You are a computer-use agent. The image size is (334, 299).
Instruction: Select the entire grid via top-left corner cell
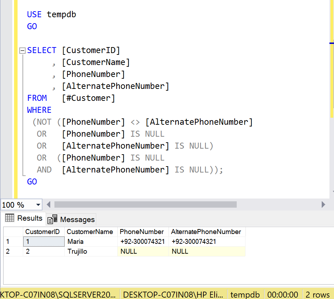(13, 232)
